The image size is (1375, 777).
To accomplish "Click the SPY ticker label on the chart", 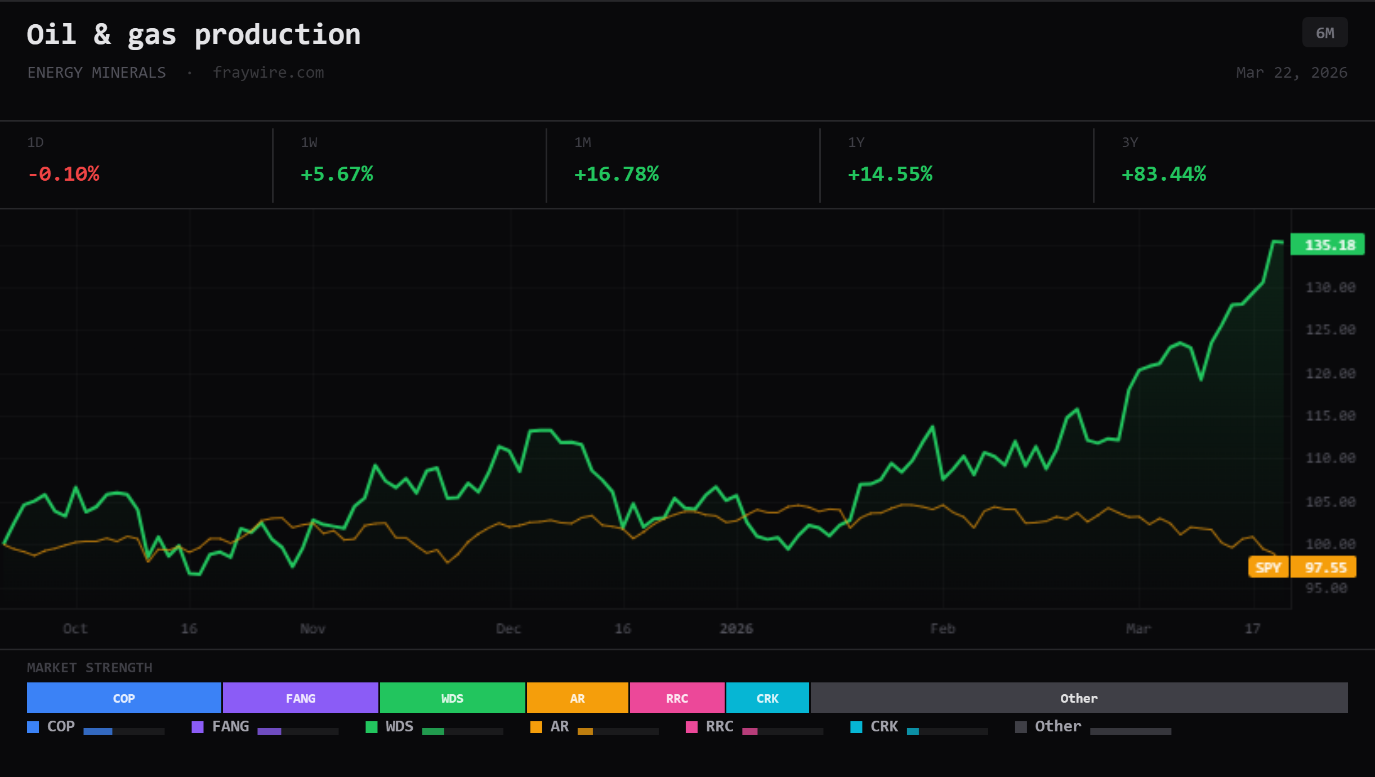I will click(1269, 566).
